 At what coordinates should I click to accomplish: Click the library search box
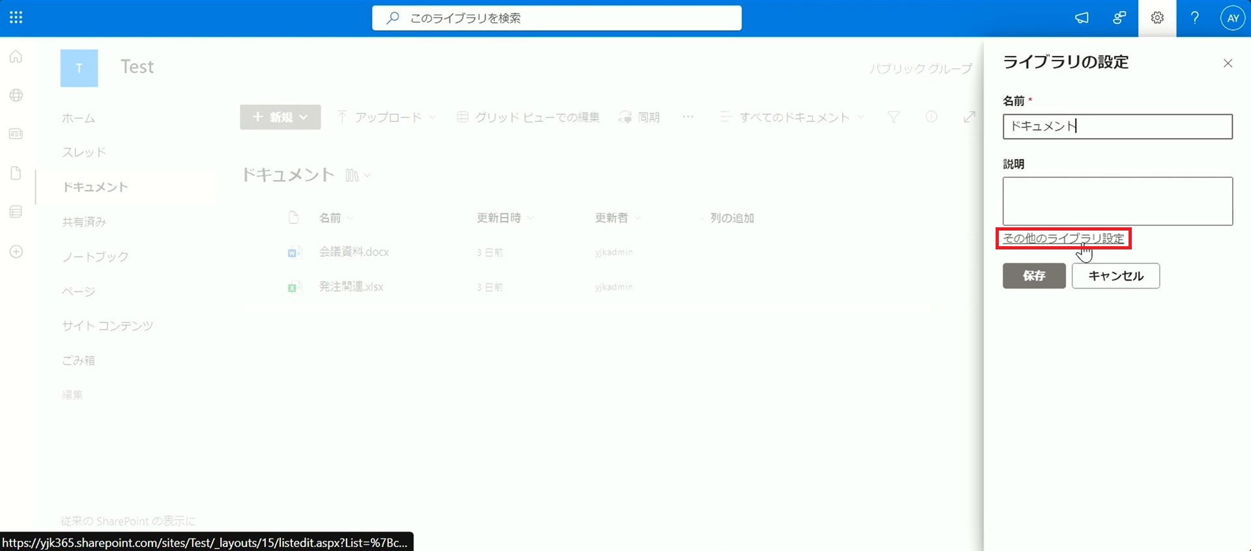pyautogui.click(x=556, y=18)
